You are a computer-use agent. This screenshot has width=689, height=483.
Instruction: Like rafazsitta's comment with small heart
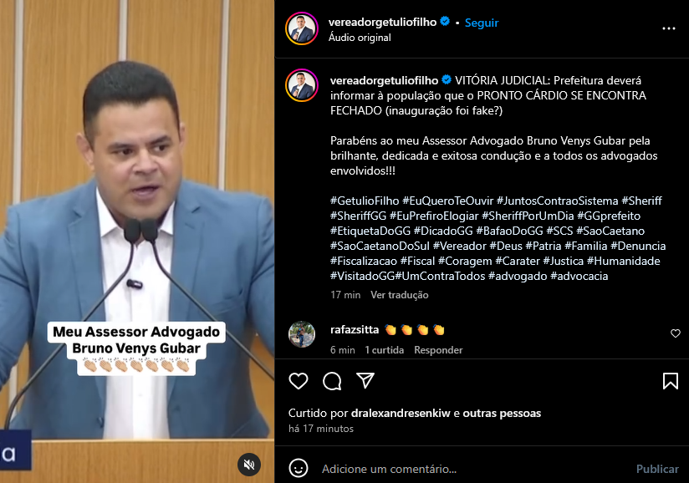[x=676, y=333]
